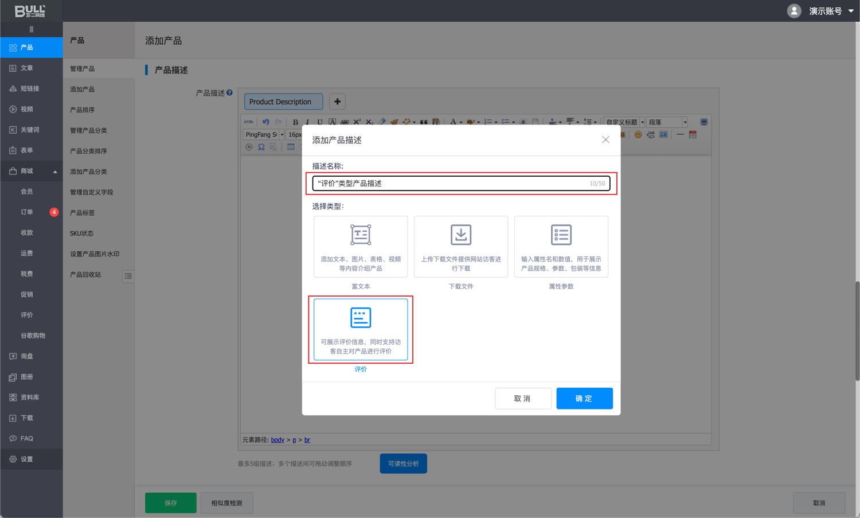Click the help icon beside 产品描述
Screen dimensions: 860x518
click(229, 92)
